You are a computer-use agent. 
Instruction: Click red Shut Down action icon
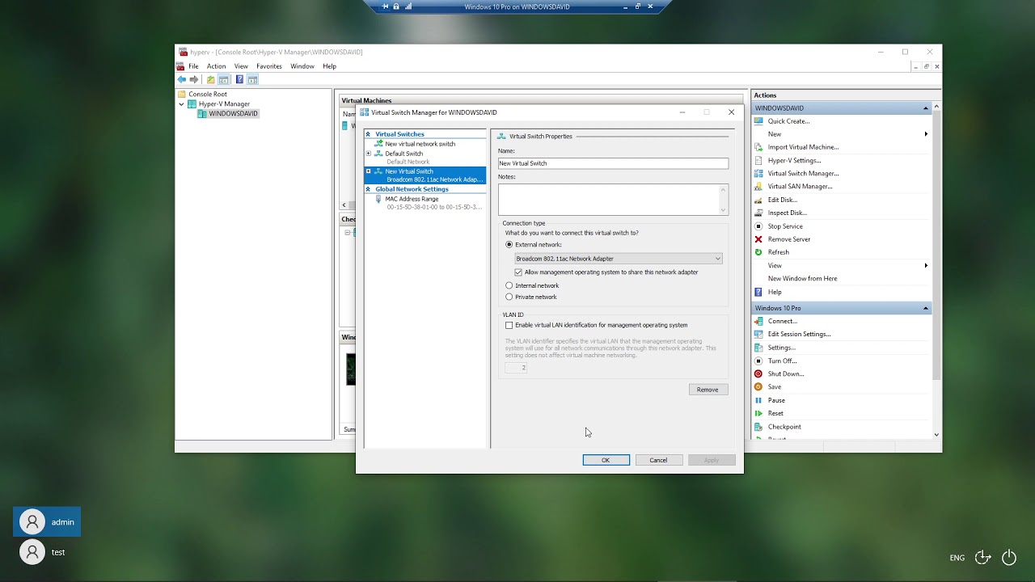[758, 373]
